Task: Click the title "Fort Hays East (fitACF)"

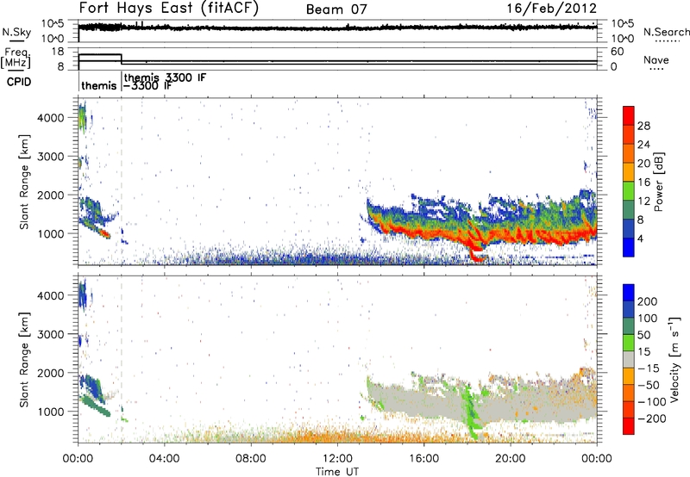Action: pos(169,8)
